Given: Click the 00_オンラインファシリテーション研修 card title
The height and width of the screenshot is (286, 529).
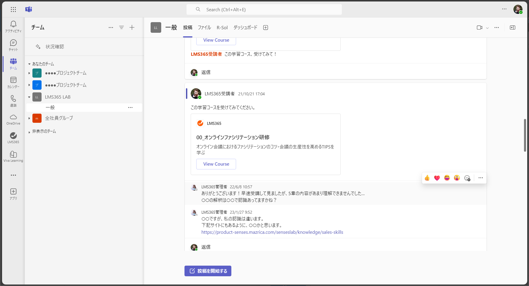Looking at the screenshot, I should (x=233, y=137).
